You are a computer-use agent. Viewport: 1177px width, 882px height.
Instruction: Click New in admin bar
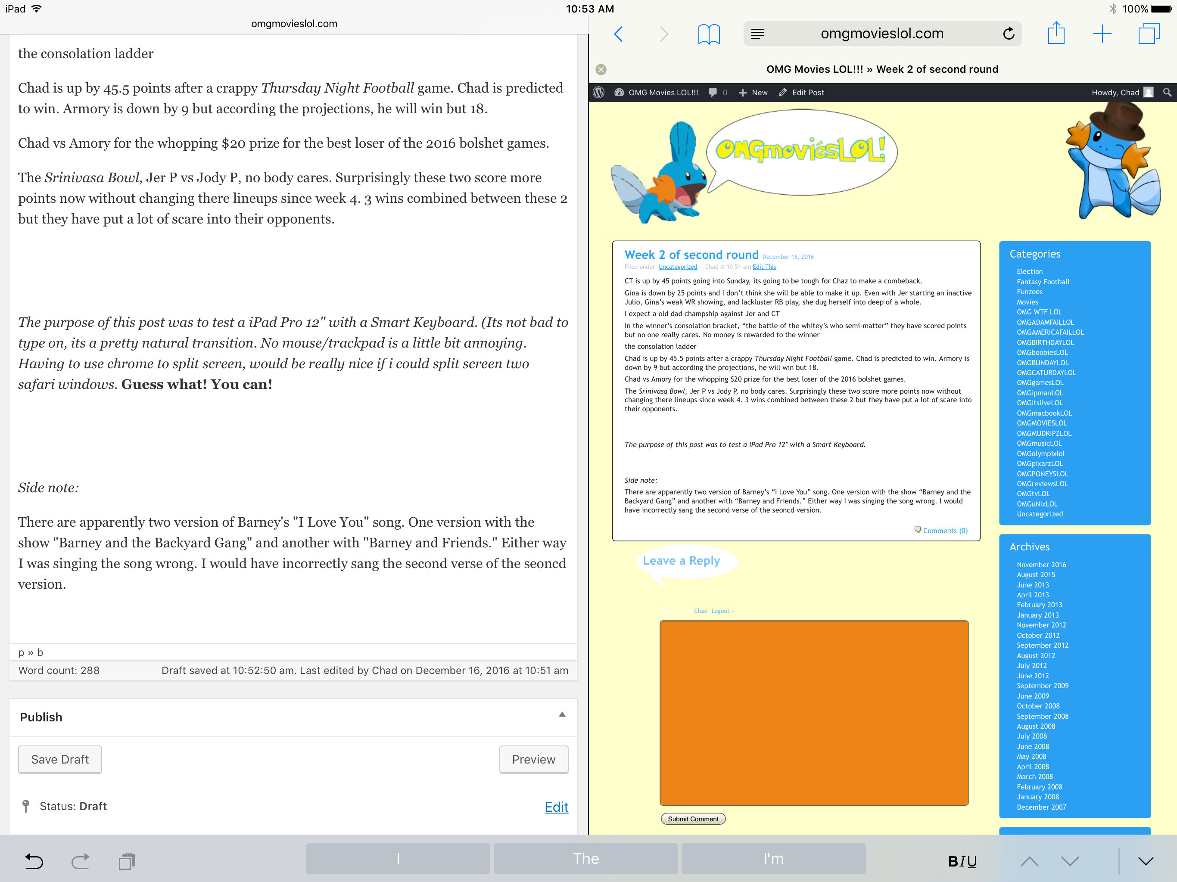753,93
